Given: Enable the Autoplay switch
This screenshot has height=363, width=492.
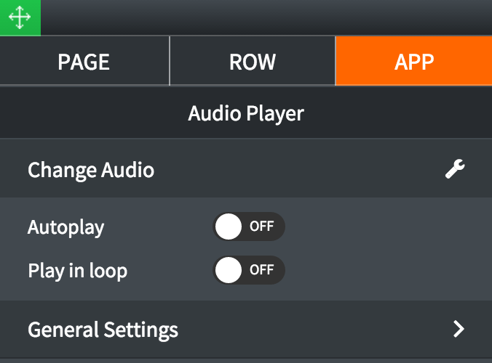Looking at the screenshot, I should tap(248, 227).
